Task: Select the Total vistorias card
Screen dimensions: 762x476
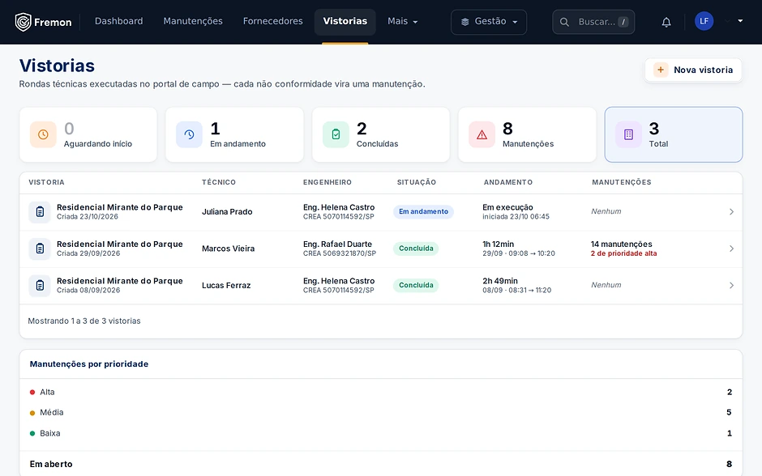Action: click(x=674, y=134)
